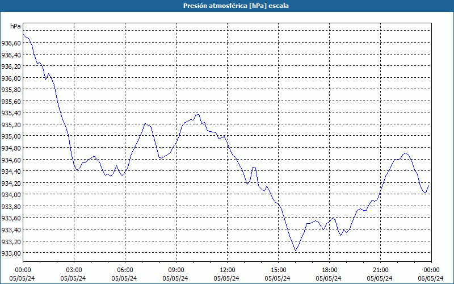Click the 21:00 time axis label
The height and width of the screenshot is (284, 454).
click(380, 270)
